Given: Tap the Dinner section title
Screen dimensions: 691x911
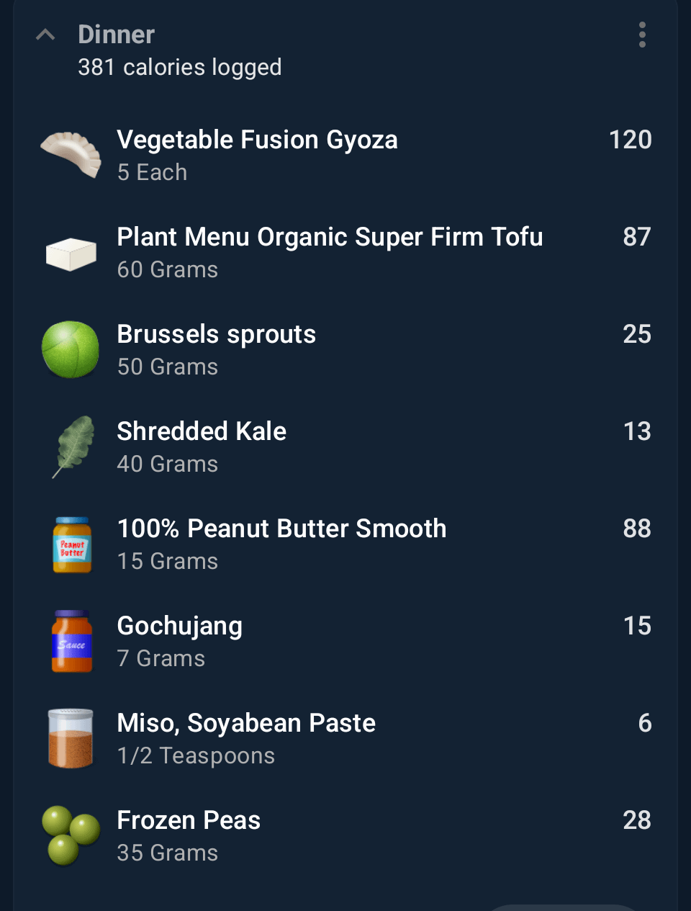Looking at the screenshot, I should [x=116, y=35].
